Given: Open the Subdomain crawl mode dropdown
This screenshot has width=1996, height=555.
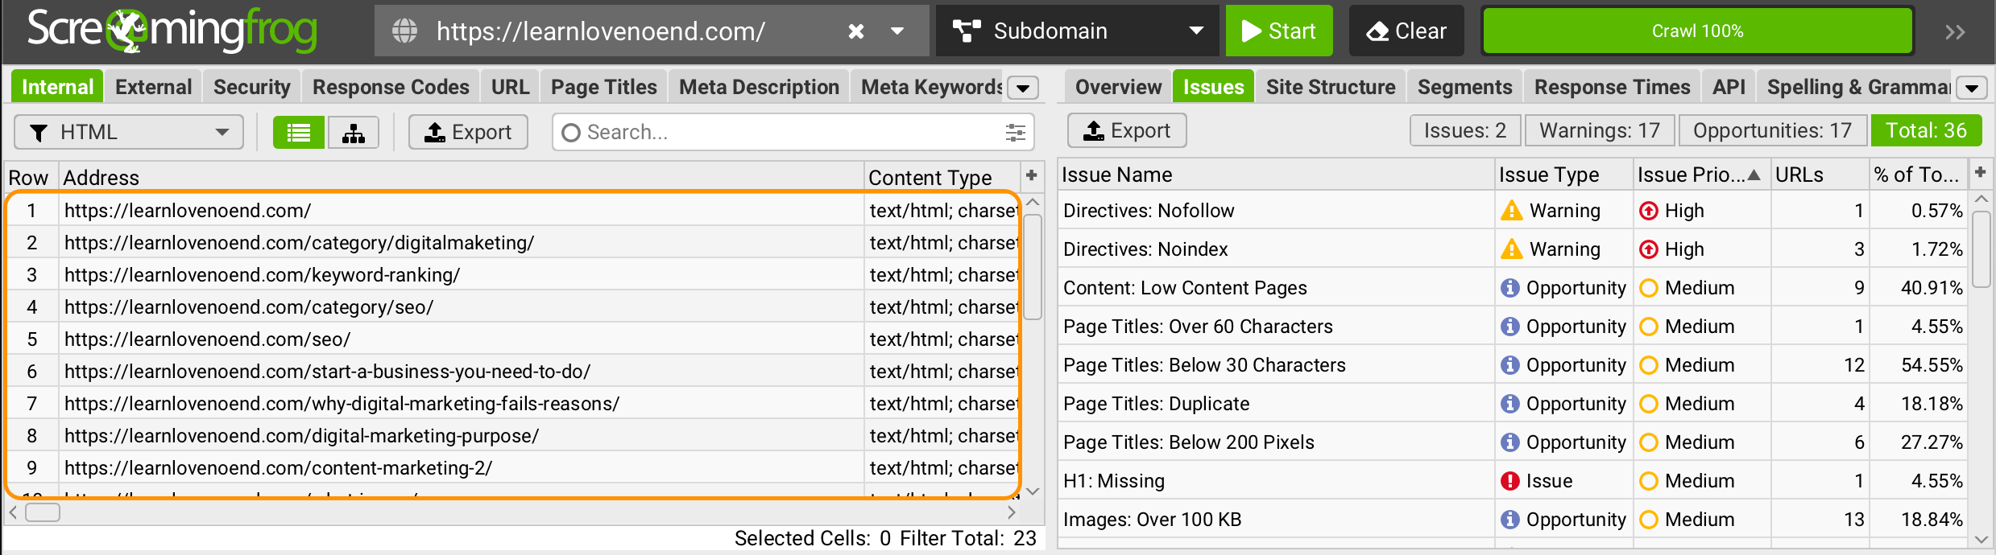Looking at the screenshot, I should tap(1079, 31).
